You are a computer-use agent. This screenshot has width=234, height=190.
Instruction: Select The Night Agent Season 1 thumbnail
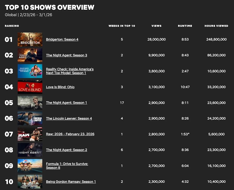pyautogui.click(x=30, y=102)
